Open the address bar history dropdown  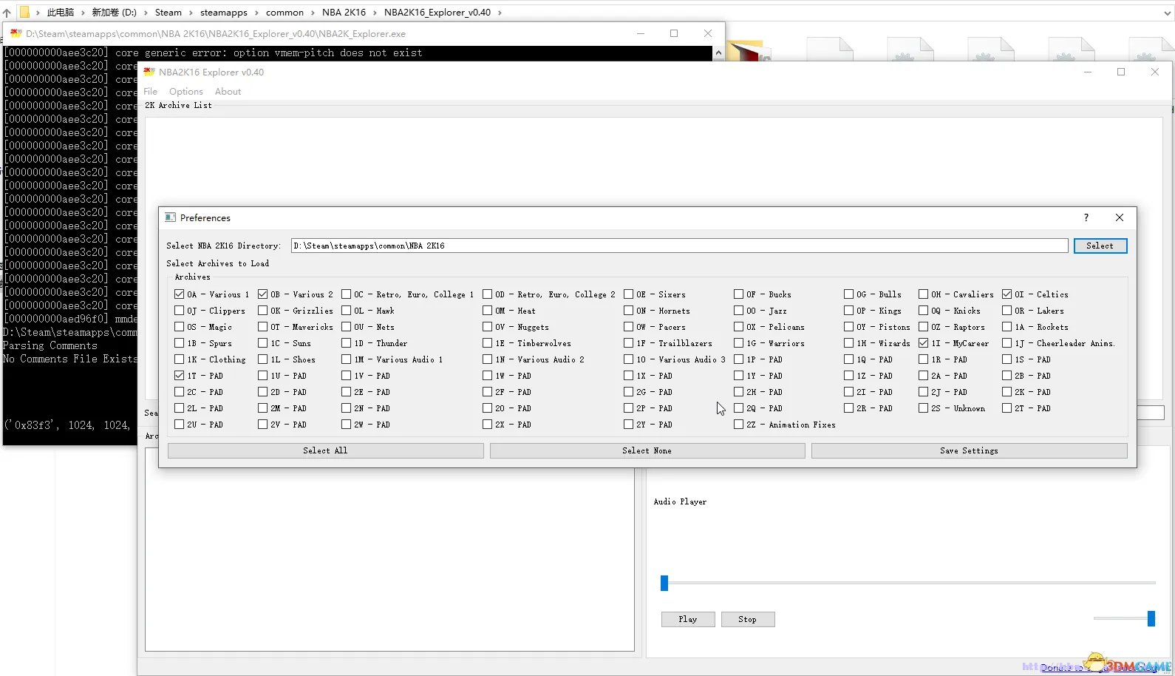point(1167,13)
